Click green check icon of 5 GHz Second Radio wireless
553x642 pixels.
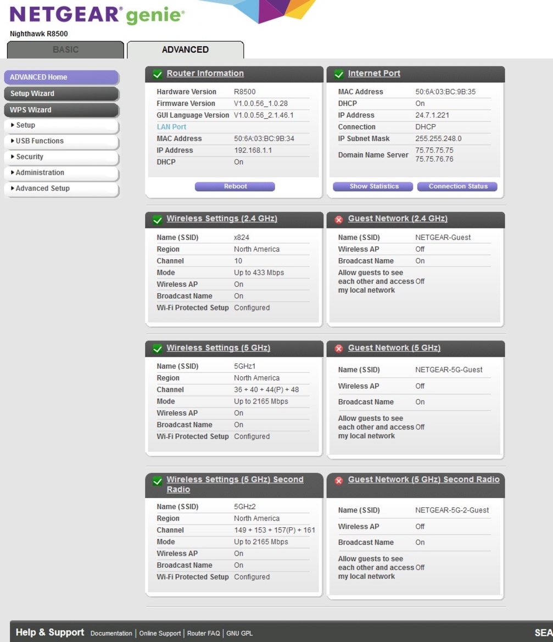(x=157, y=481)
